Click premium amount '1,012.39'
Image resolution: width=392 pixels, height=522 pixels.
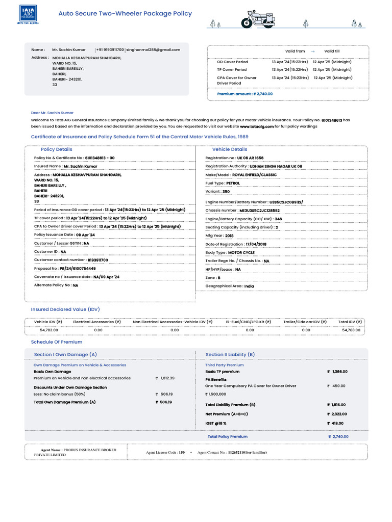(x=167, y=378)
